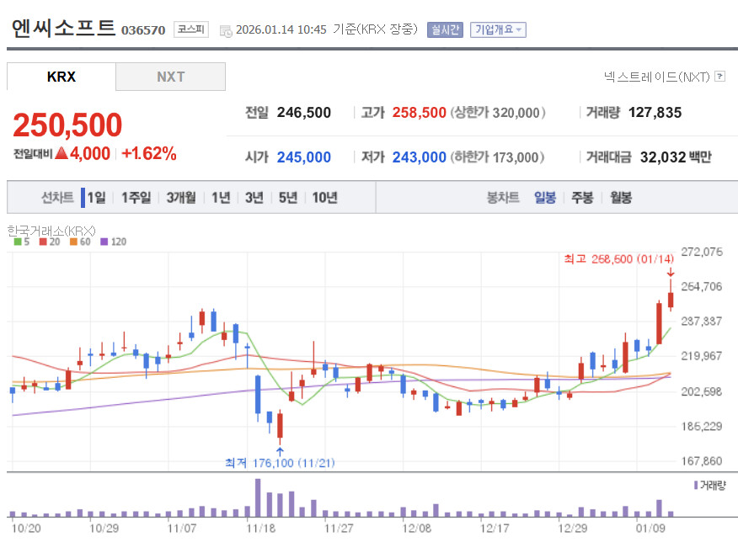
Task: Click the latest red candle on 01/14
Action: click(671, 300)
